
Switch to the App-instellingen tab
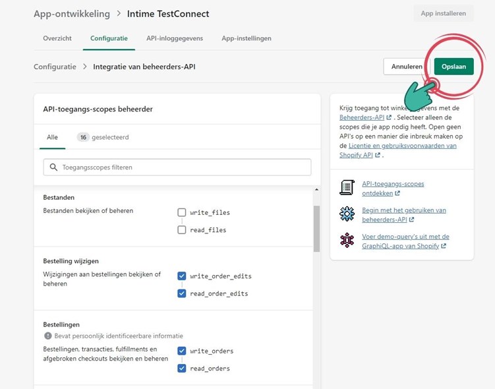[246, 38]
